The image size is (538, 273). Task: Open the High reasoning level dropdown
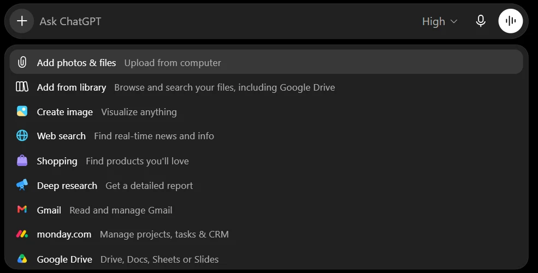pyautogui.click(x=440, y=22)
